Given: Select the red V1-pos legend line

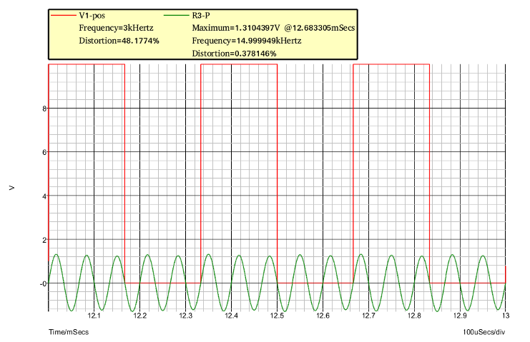Looking at the screenshot, I should [x=63, y=16].
